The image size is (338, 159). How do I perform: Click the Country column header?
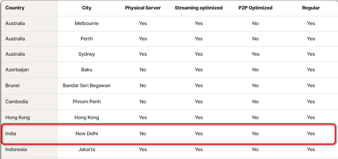15,8
